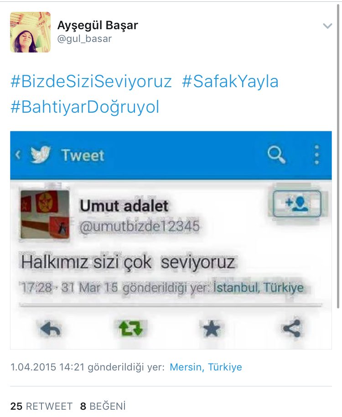Click the @gul_basar username handle

point(84,39)
